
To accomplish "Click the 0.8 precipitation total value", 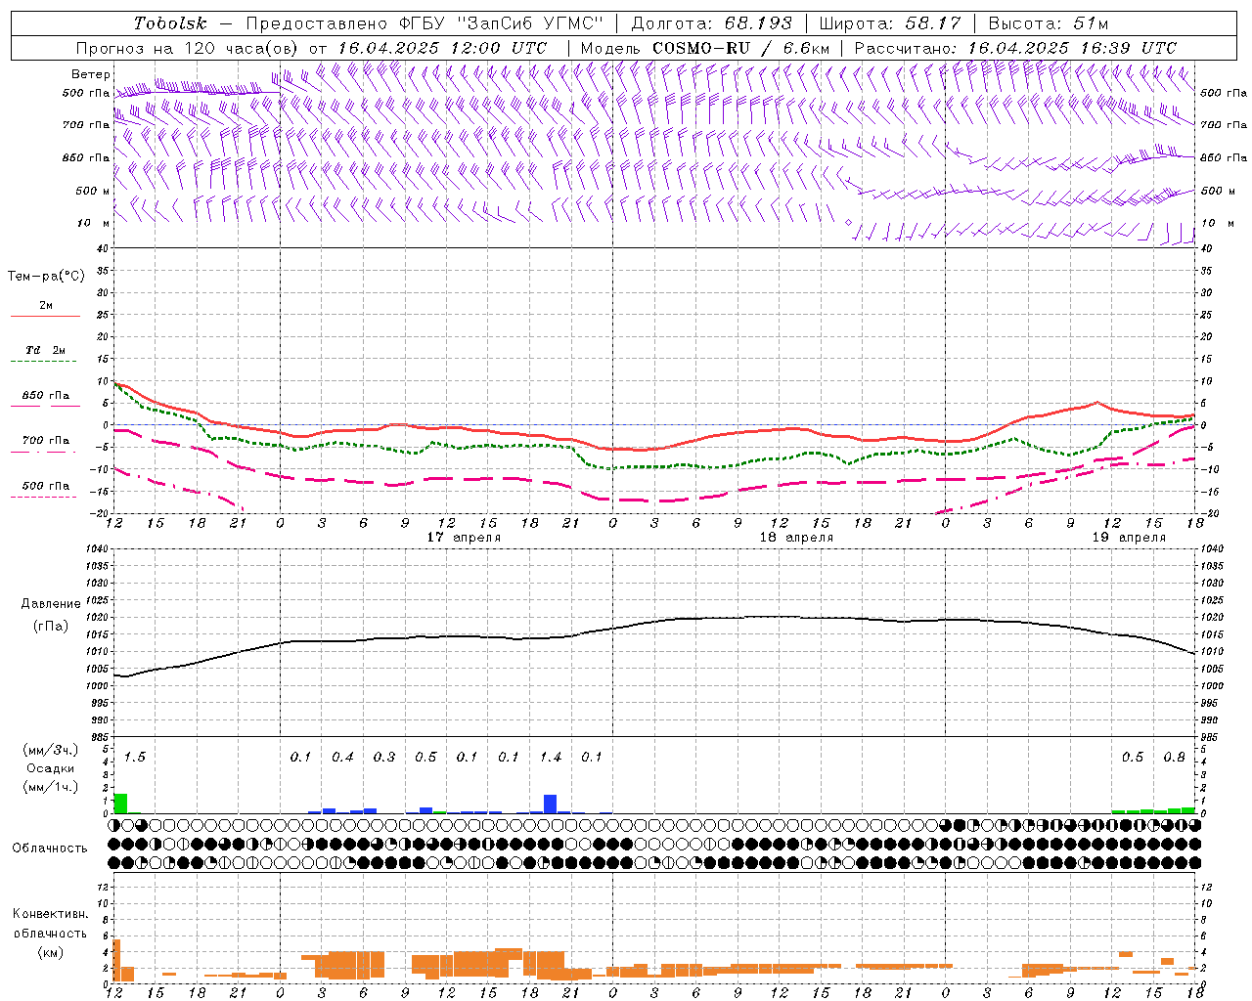I will coord(1174,758).
